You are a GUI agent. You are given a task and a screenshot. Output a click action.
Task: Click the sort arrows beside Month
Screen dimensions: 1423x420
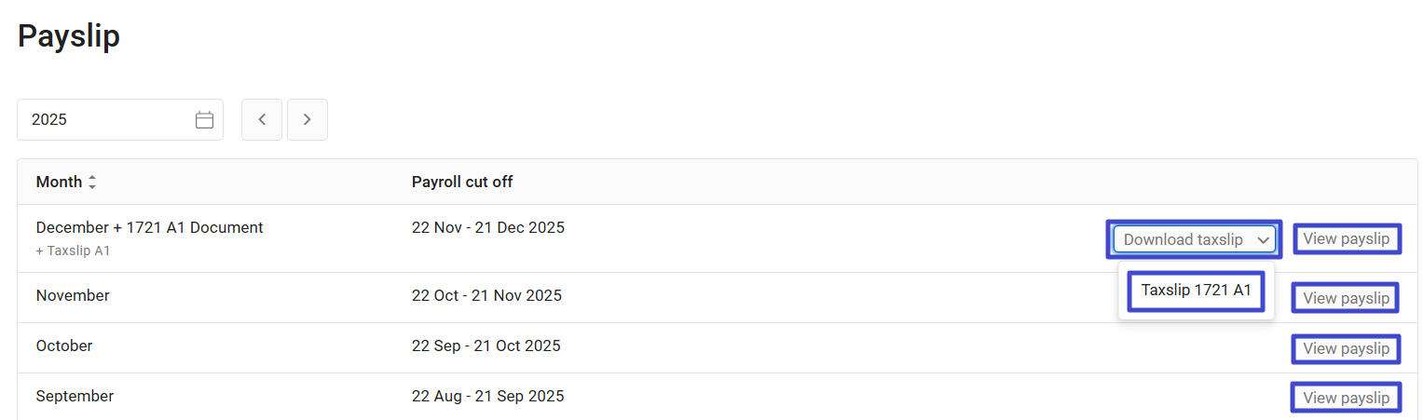coord(92,183)
